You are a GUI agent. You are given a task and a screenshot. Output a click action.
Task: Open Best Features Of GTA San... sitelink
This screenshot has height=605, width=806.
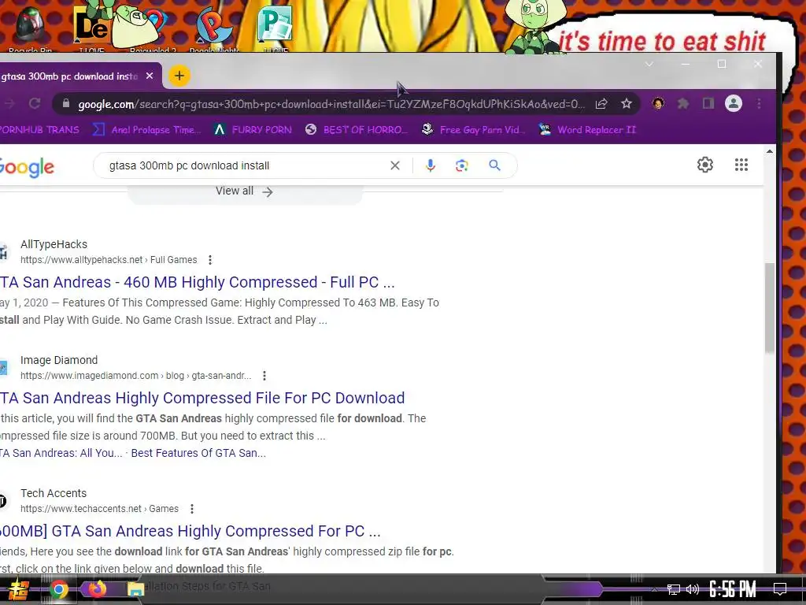pyautogui.click(x=198, y=453)
